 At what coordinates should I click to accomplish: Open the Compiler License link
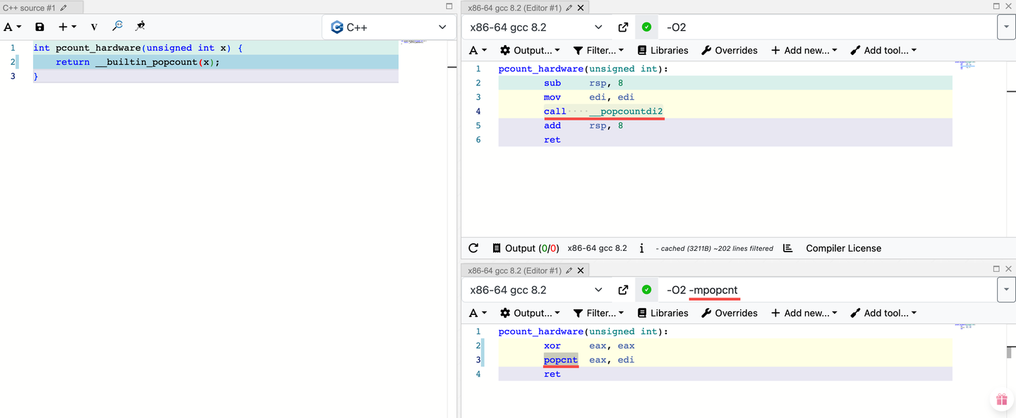843,248
